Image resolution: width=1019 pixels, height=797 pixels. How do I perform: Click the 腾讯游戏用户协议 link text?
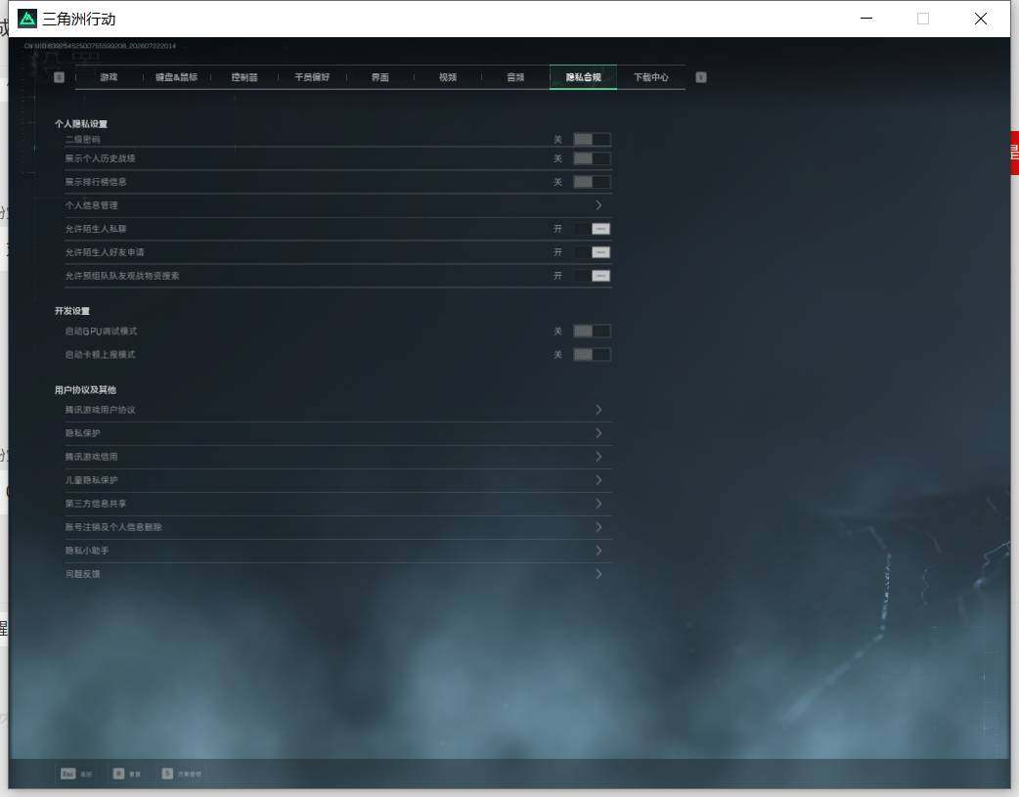[x=100, y=410]
